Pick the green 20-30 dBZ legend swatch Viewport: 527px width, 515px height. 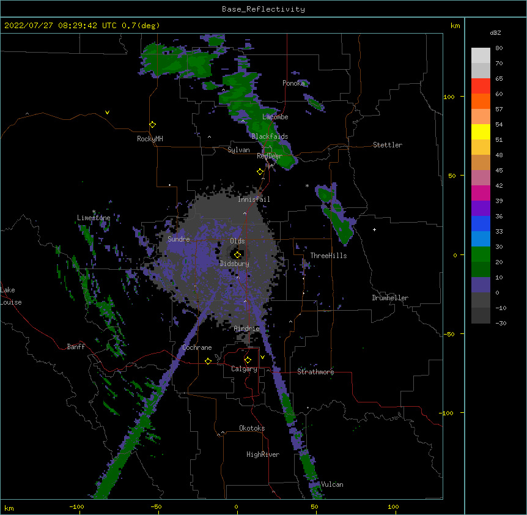coord(481,254)
